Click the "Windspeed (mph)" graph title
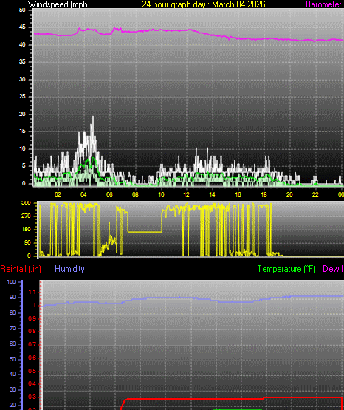This screenshot has height=410, width=344. tap(59, 4)
